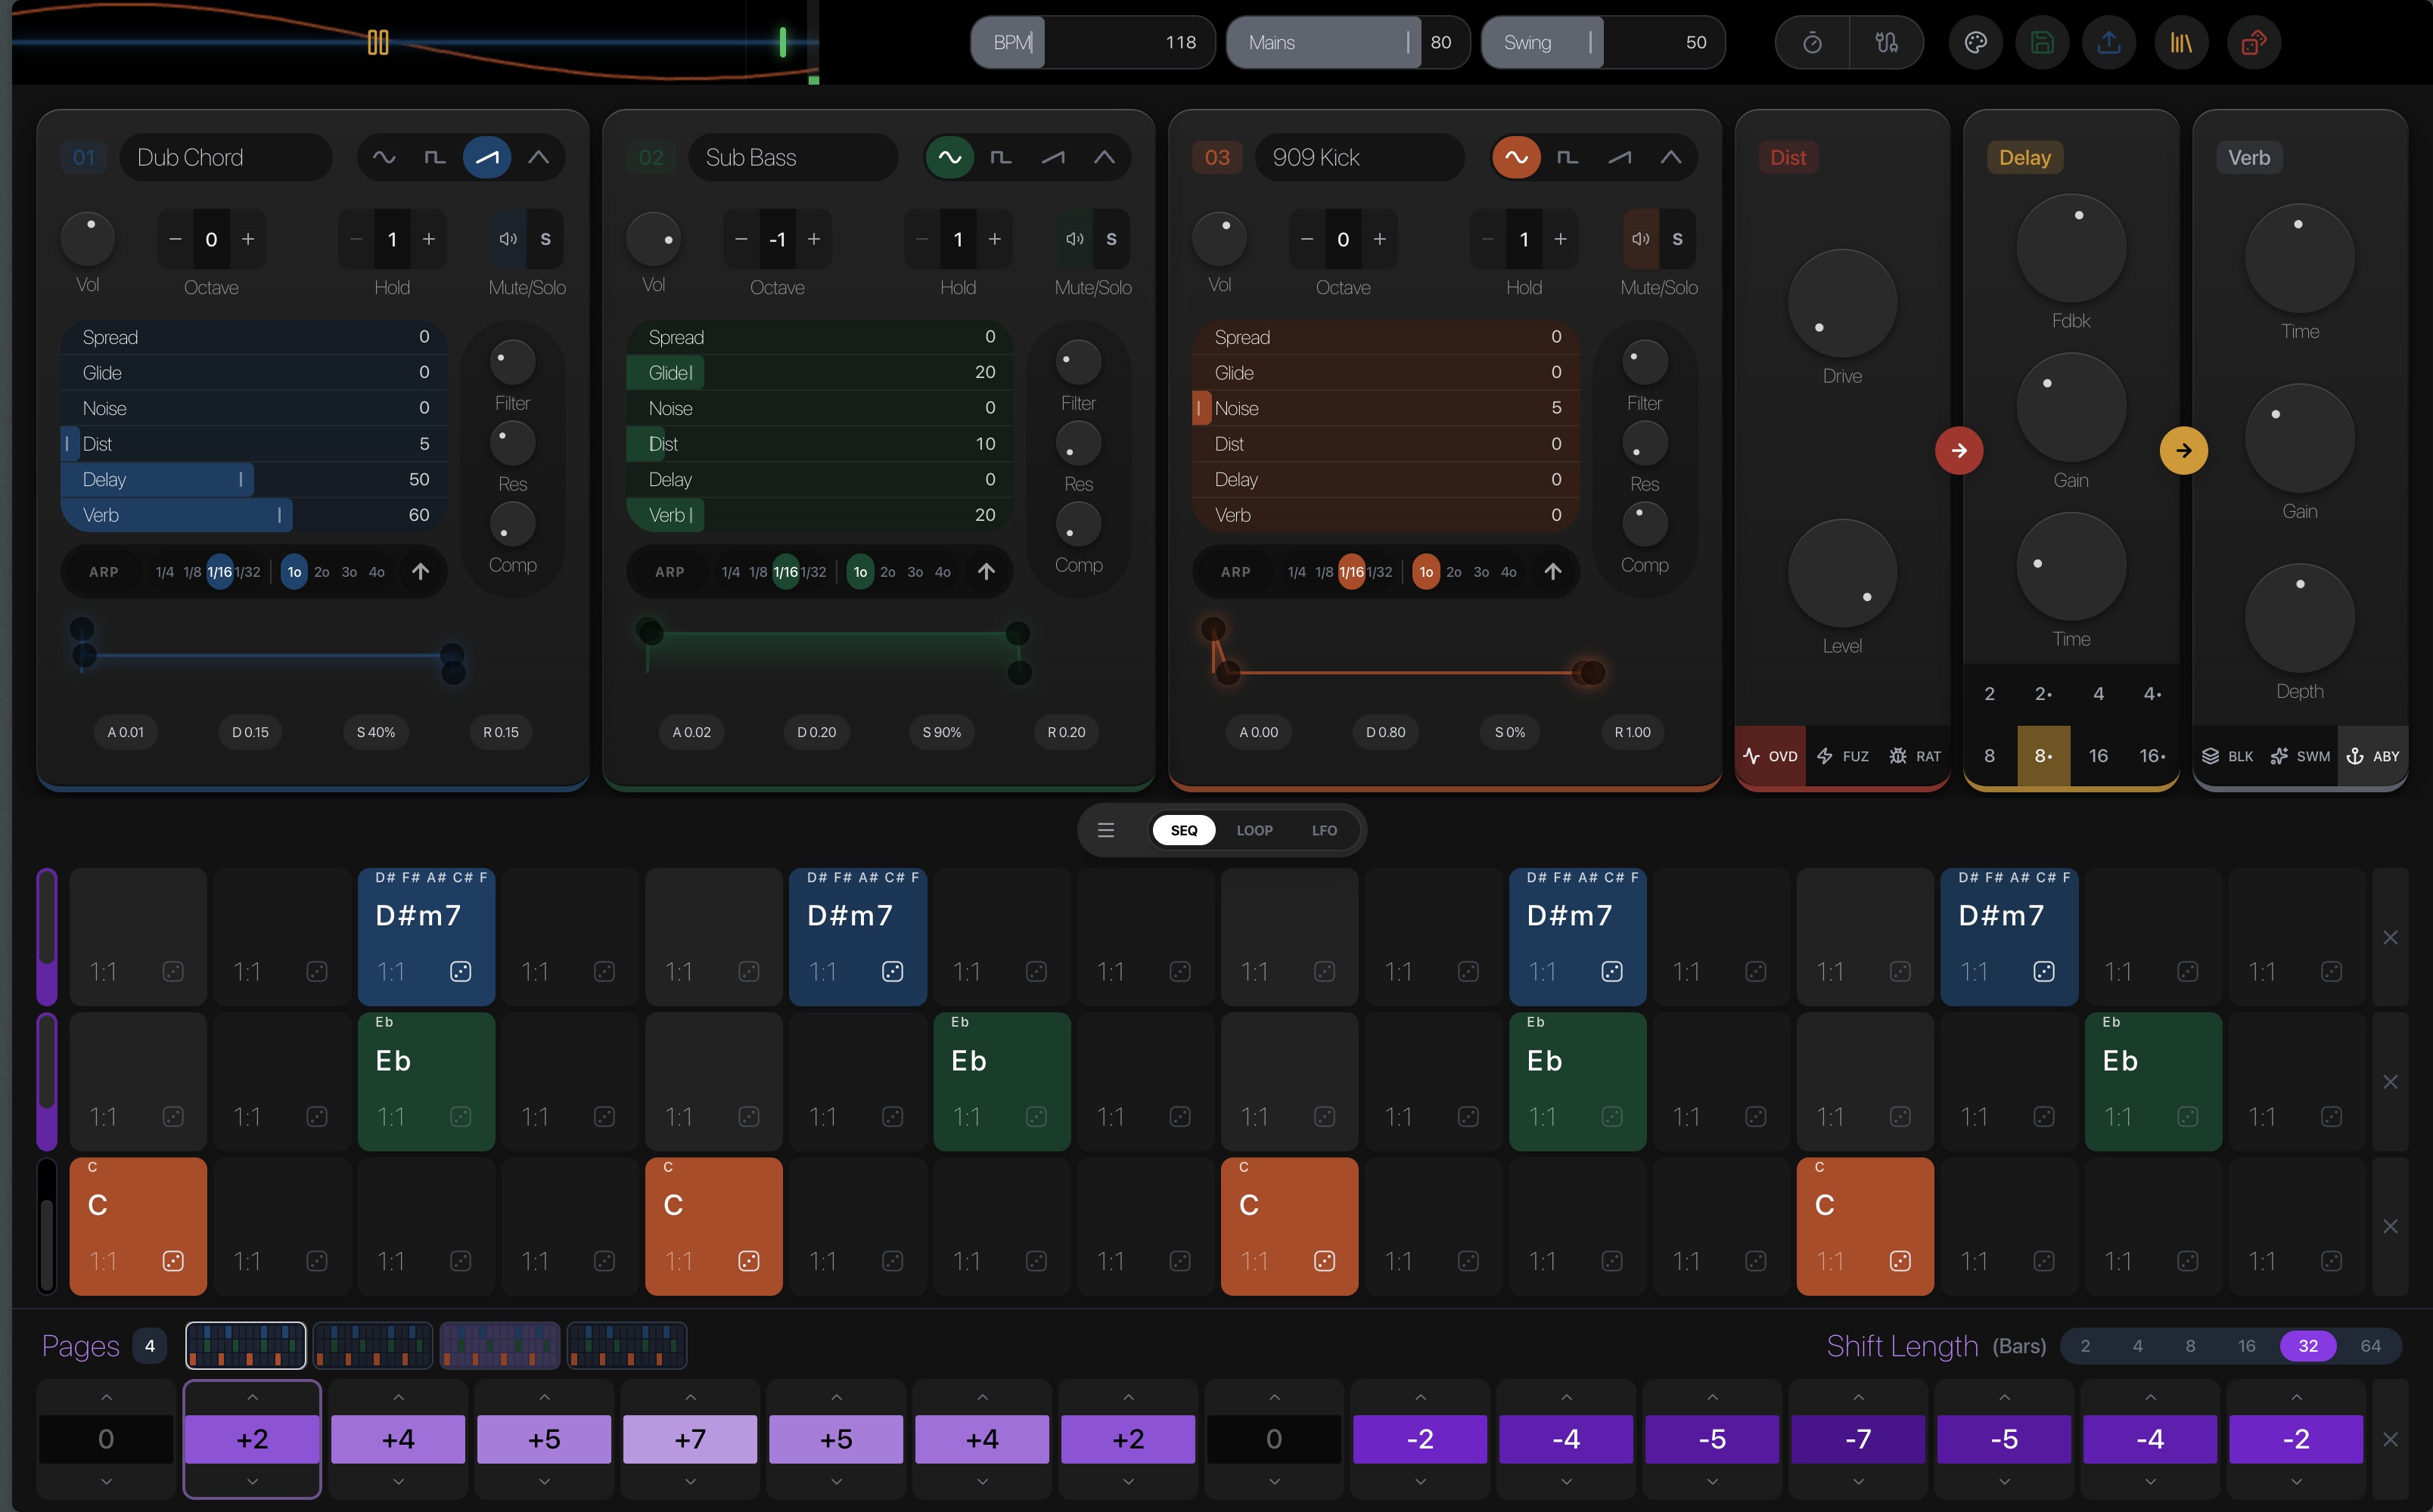Select the FUZ distortion type
This screenshot has height=1512, width=2433.
(x=1843, y=756)
